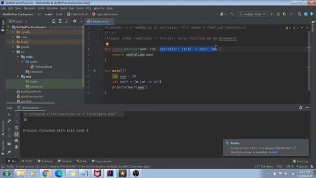The width and height of the screenshot is (316, 178).
Task: Click the lightbulb quick-fix icon in the editor
Action: pos(107,44)
